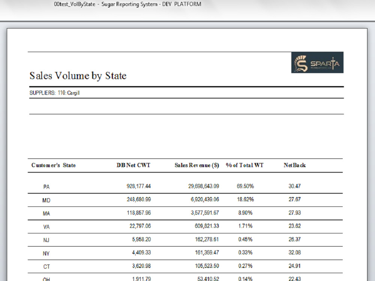The image size is (375, 281).
Task: Click the NY NetBack value 32.08
Action: 295,252
